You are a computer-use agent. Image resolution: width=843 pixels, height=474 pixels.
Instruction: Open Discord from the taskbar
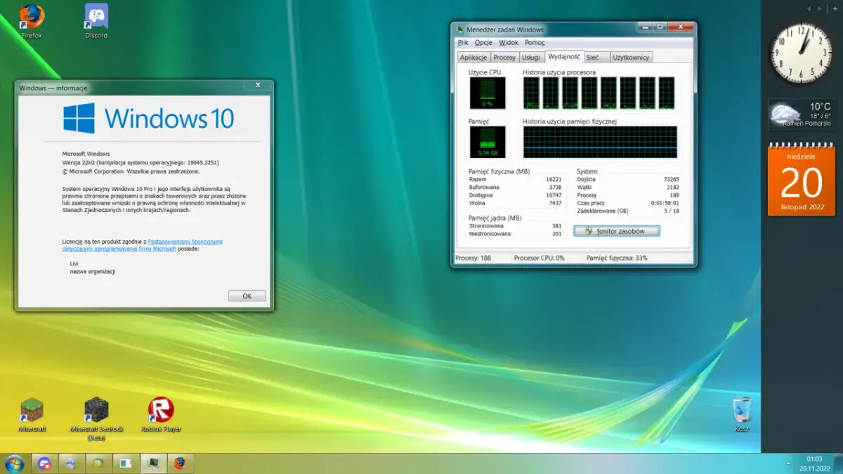pyautogui.click(x=44, y=463)
